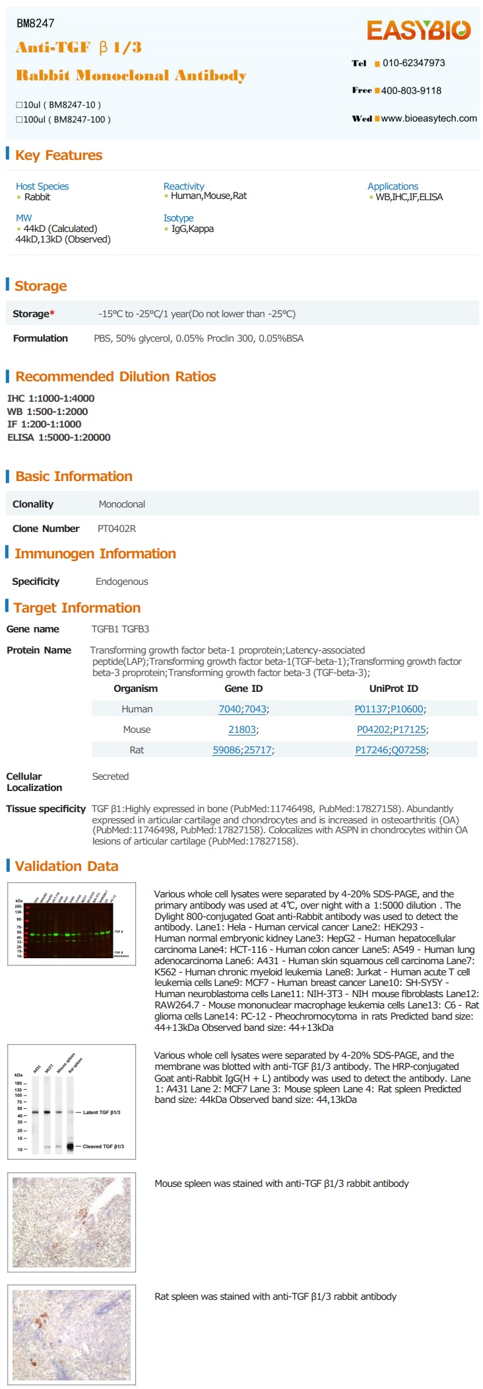Click the Clonality value Monoclonal
Screen dimensions: 483x1389
[x=122, y=504]
